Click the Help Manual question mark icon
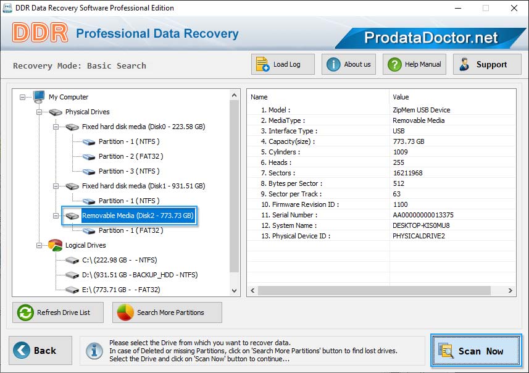The height and width of the screenshot is (373, 529). tap(394, 64)
